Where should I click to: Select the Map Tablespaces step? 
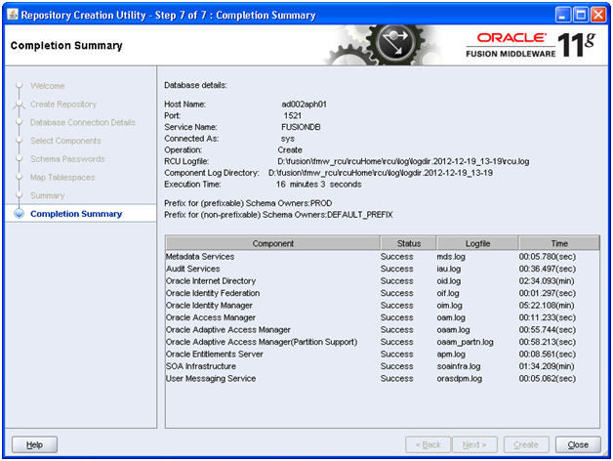click(x=62, y=178)
